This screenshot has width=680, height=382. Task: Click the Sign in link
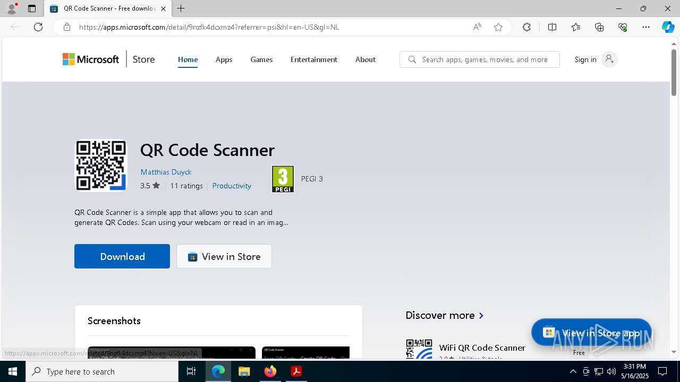[x=585, y=59]
